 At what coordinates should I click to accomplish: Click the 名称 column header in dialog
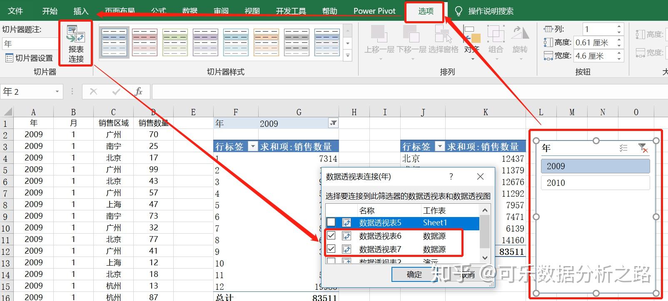tap(367, 210)
